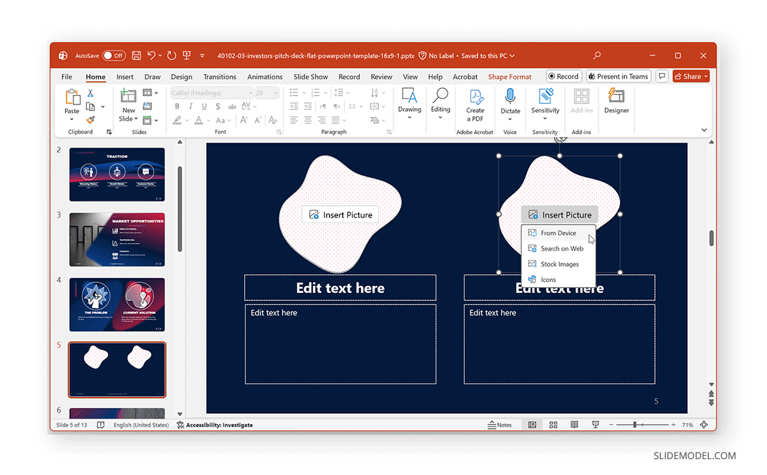This screenshot has height=475, width=767.
Task: Switch to Slide Sorter view
Action: coord(552,424)
